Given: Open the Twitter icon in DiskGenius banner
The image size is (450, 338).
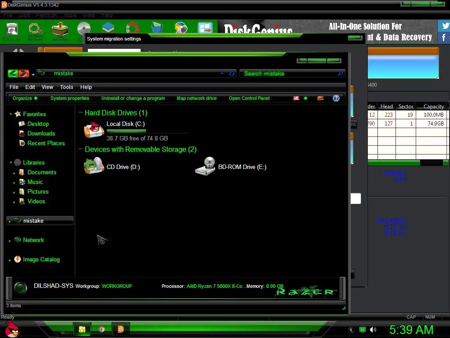Looking at the screenshot, I should (x=445, y=26).
